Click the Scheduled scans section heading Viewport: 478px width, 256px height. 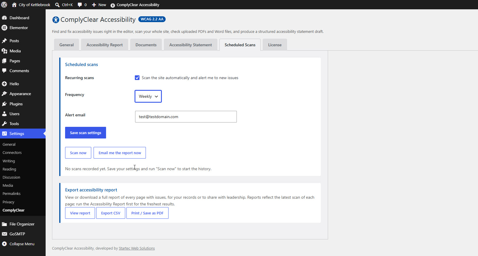(x=81, y=65)
